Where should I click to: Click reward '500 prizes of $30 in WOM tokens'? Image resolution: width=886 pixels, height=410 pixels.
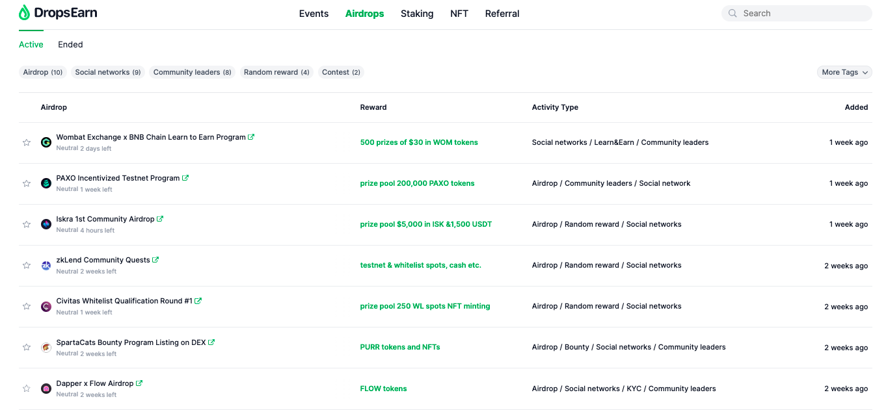[x=419, y=142]
